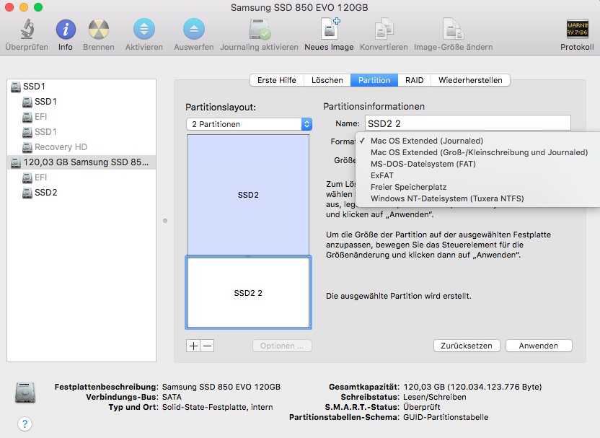The height and width of the screenshot is (438, 600).
Task: Select the 120,03 GB Samsung SSD disk
Action: [81, 162]
